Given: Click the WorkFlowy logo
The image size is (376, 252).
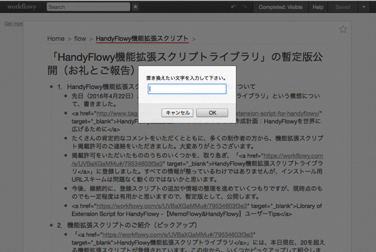Looking at the screenshot, I should (21, 7).
